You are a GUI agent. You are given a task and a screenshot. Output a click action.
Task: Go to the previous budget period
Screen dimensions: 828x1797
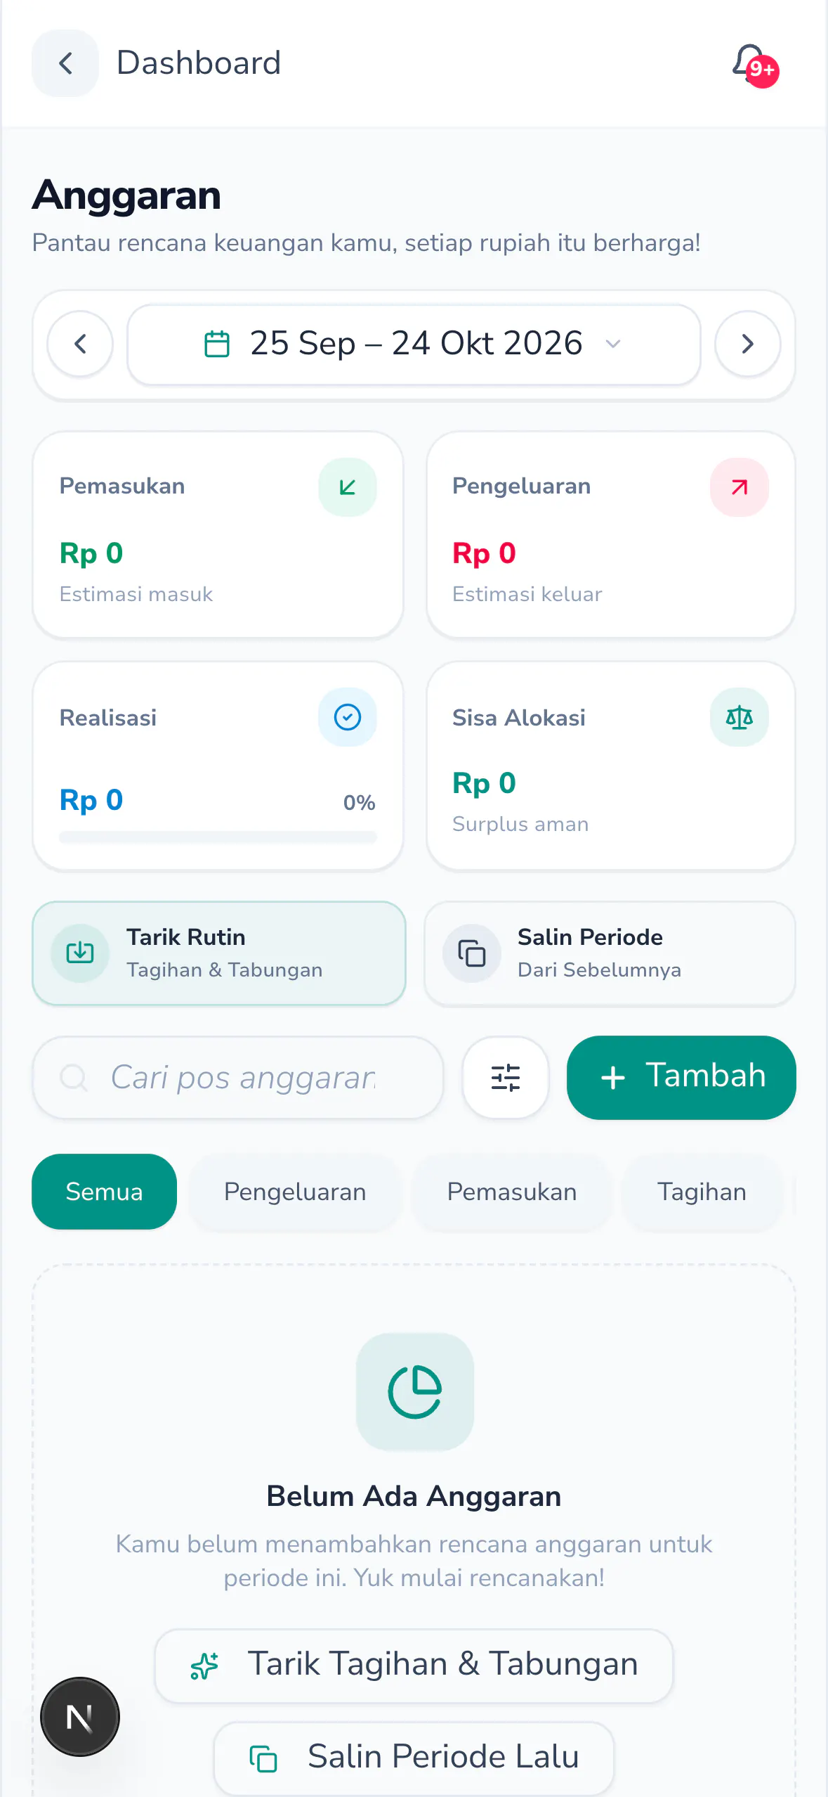click(x=80, y=344)
